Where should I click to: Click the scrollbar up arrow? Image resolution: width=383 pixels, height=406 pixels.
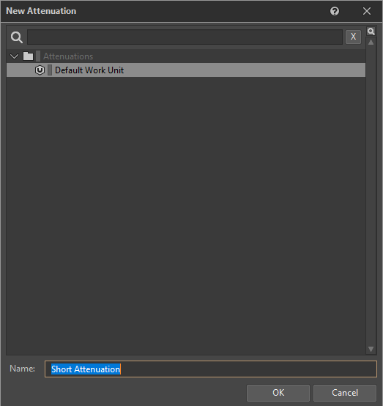tap(371, 43)
